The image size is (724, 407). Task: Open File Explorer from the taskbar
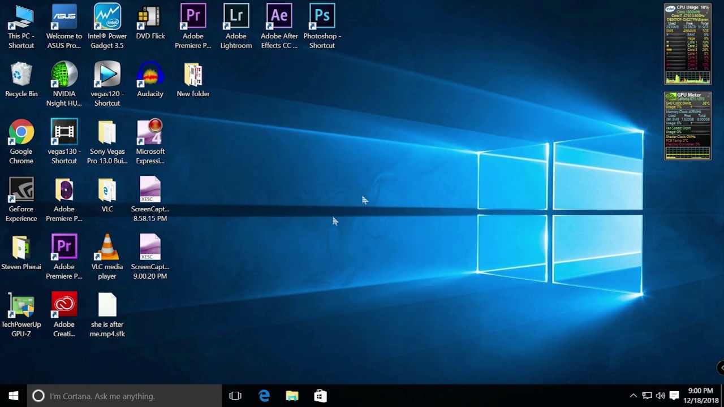click(292, 396)
